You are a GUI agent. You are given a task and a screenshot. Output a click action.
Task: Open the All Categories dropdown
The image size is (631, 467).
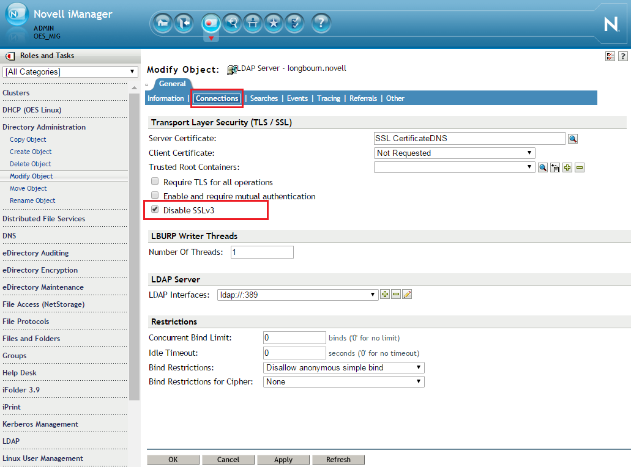(x=70, y=72)
